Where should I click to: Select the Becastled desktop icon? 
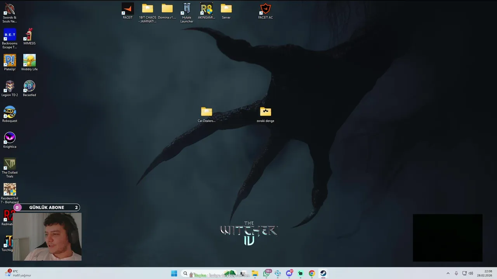(x=29, y=89)
